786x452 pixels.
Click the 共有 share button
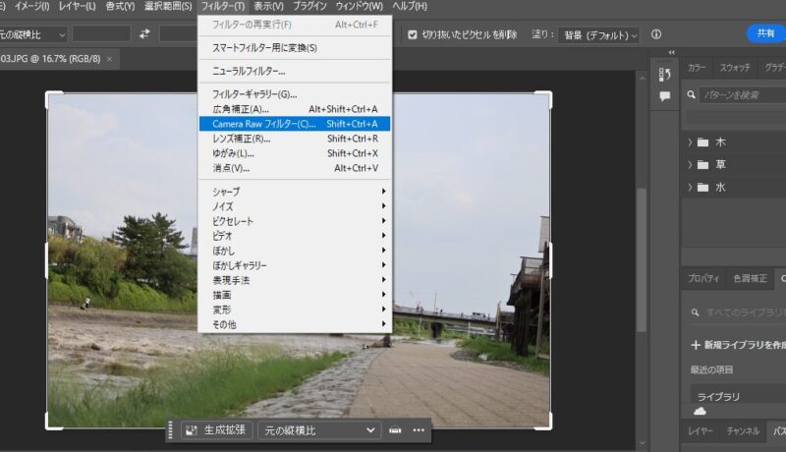(x=766, y=33)
